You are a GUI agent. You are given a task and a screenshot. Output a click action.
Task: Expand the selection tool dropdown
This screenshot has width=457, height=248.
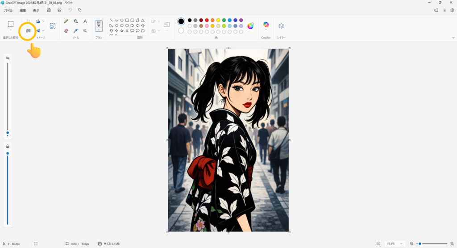[x=11, y=30]
